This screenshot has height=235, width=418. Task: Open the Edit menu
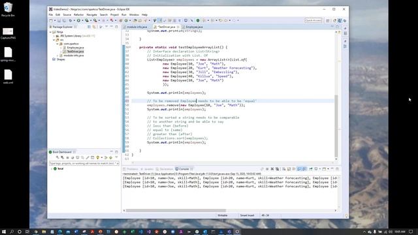click(x=58, y=14)
